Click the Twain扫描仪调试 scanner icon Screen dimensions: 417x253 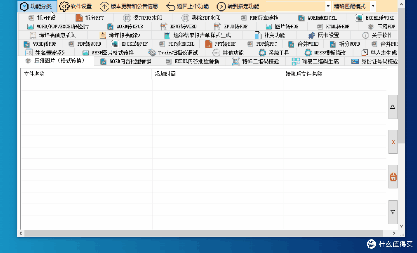click(x=152, y=53)
